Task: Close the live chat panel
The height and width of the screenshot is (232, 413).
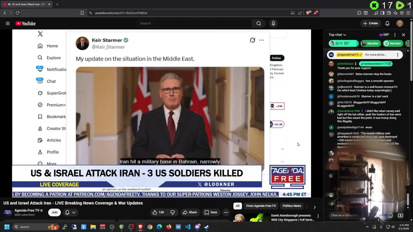Action: (x=403, y=35)
